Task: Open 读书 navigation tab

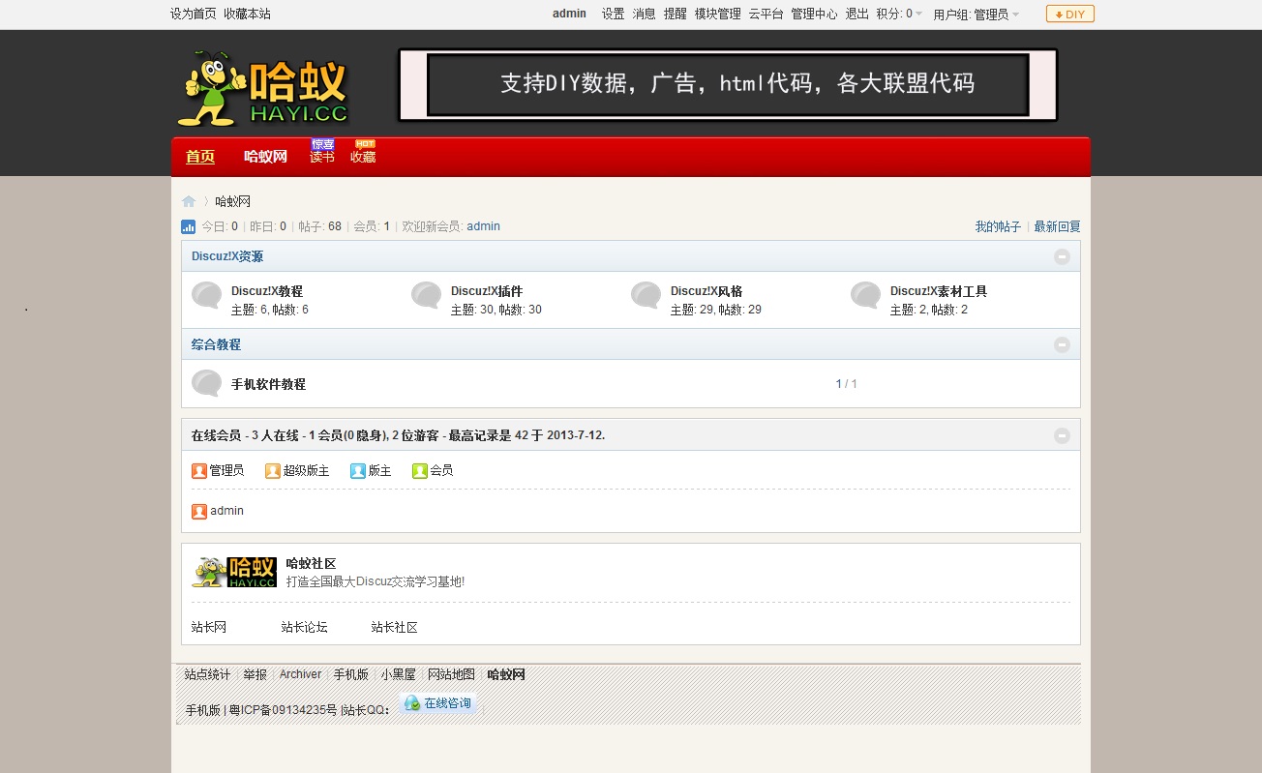Action: (x=322, y=157)
